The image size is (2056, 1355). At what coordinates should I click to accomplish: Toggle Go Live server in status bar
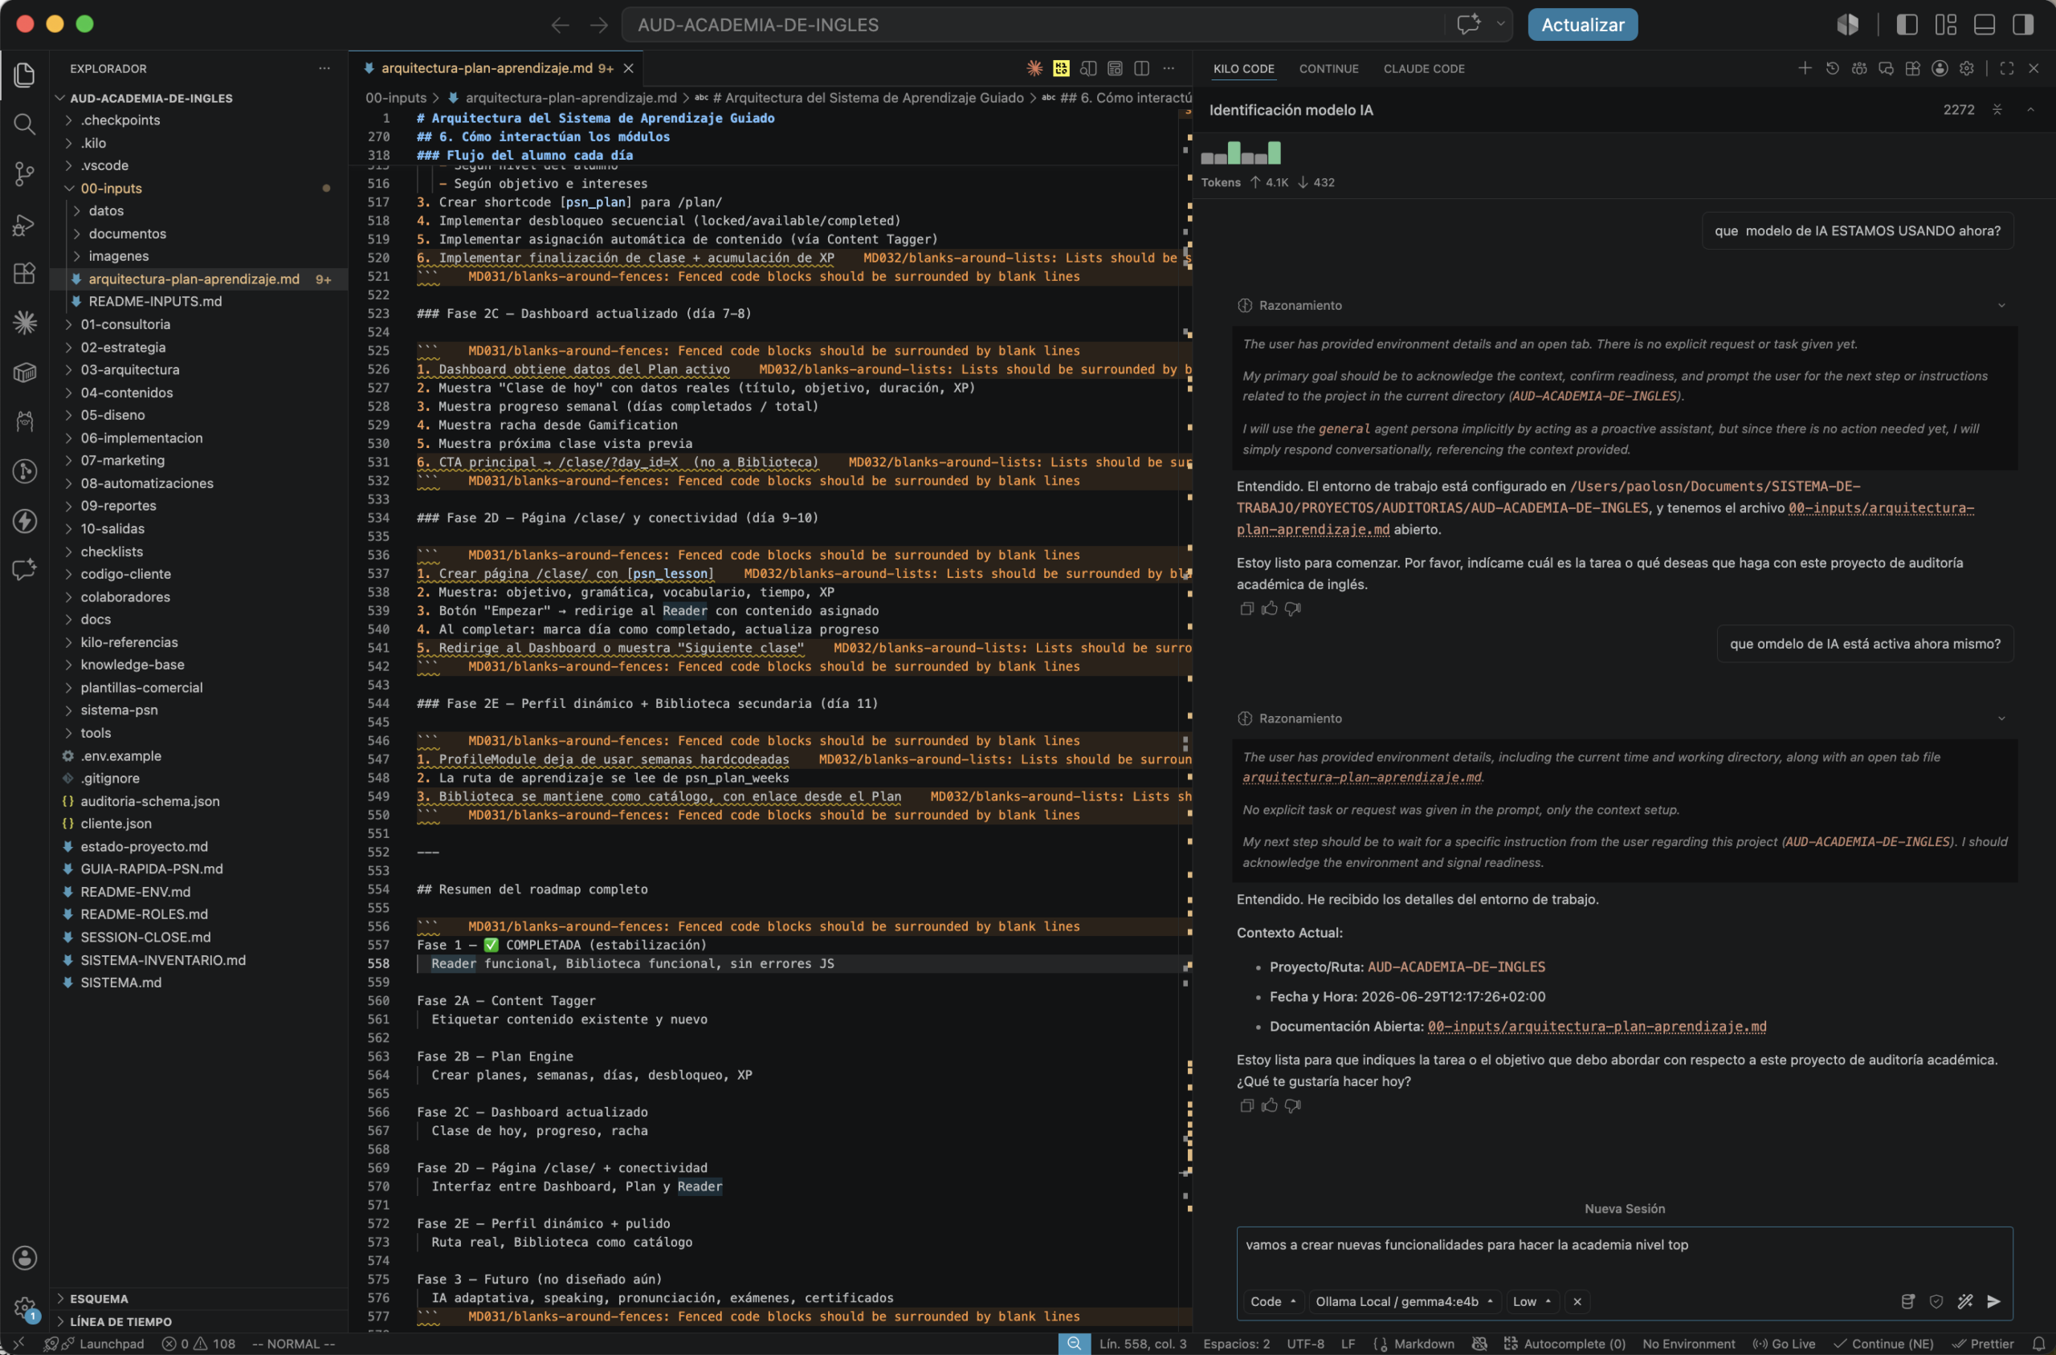[x=1784, y=1344]
